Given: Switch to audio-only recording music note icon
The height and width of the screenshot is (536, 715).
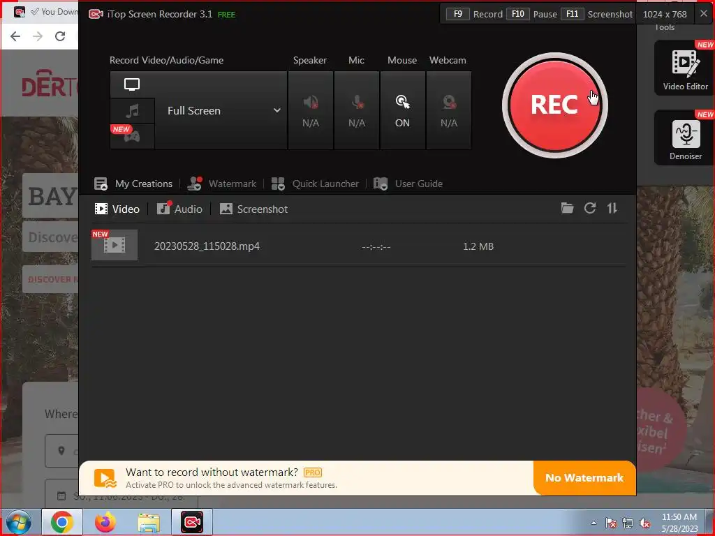Looking at the screenshot, I should pos(132,110).
